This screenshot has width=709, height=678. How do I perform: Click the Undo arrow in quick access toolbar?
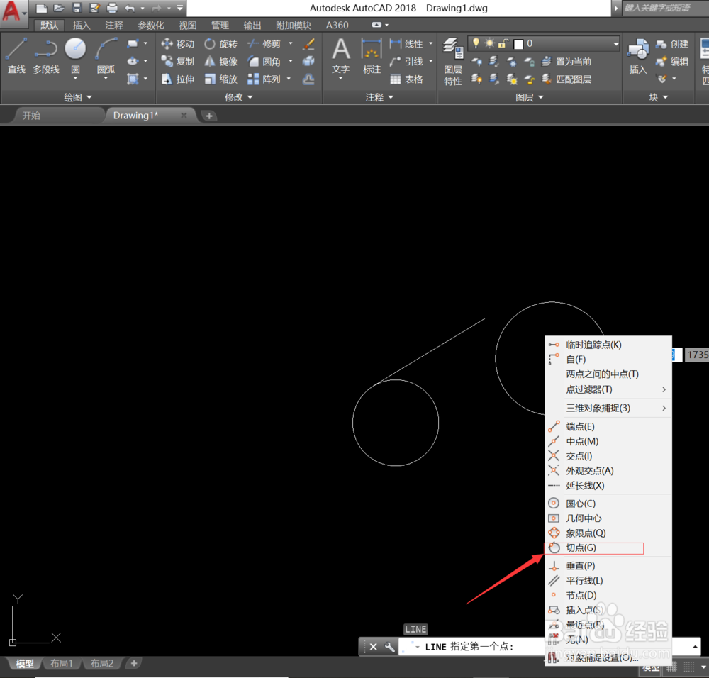pyautogui.click(x=130, y=8)
